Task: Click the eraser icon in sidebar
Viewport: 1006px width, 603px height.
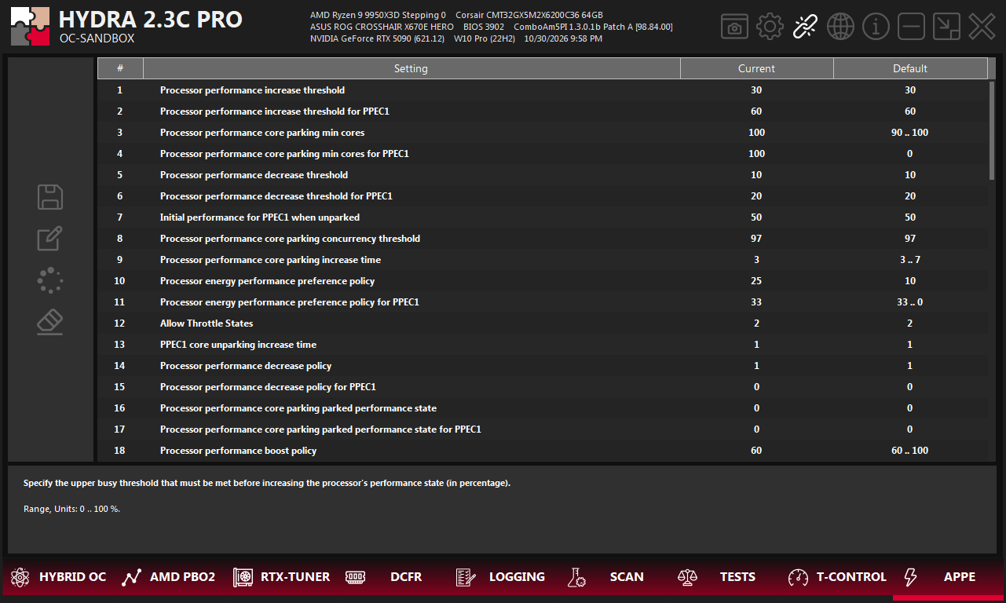Action: click(50, 322)
